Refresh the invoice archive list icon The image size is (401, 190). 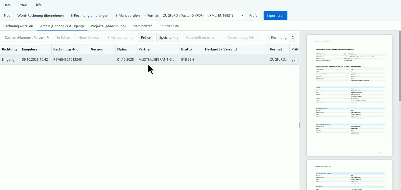pos(293,37)
